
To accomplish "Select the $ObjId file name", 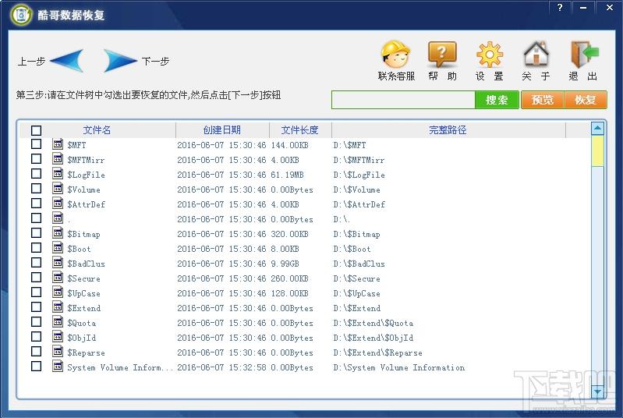I will [81, 338].
